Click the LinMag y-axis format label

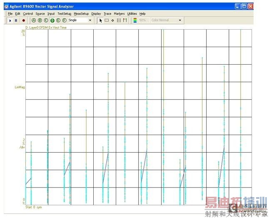[x=20, y=87]
